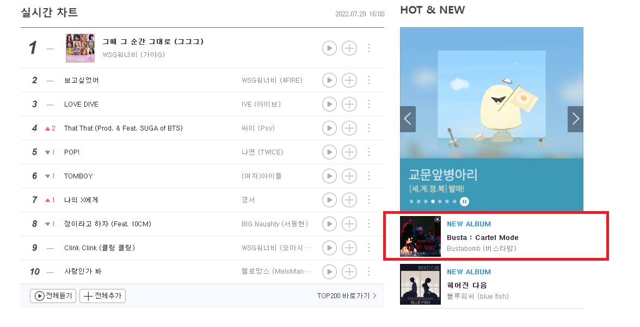
Task: Open more options for 나의 X에게
Action: coord(369,200)
